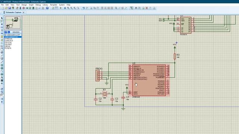239x134 pixels.
Task: Open Bill of Materials icon
Action: tap(37, 8)
